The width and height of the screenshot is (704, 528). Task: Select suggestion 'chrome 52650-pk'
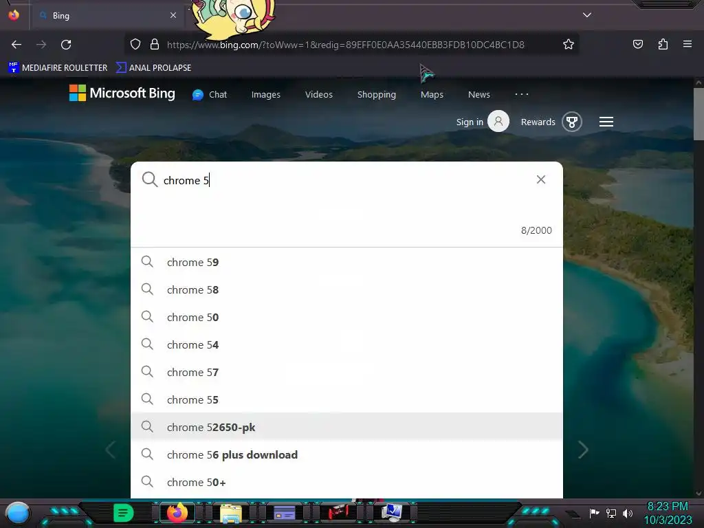tap(346, 427)
